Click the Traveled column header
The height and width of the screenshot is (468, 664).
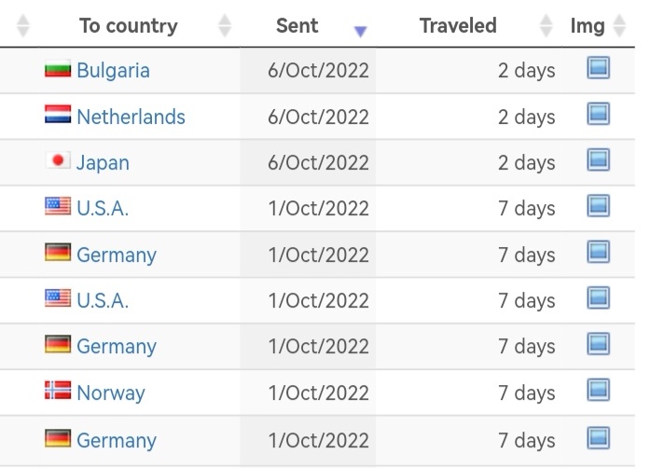click(458, 26)
